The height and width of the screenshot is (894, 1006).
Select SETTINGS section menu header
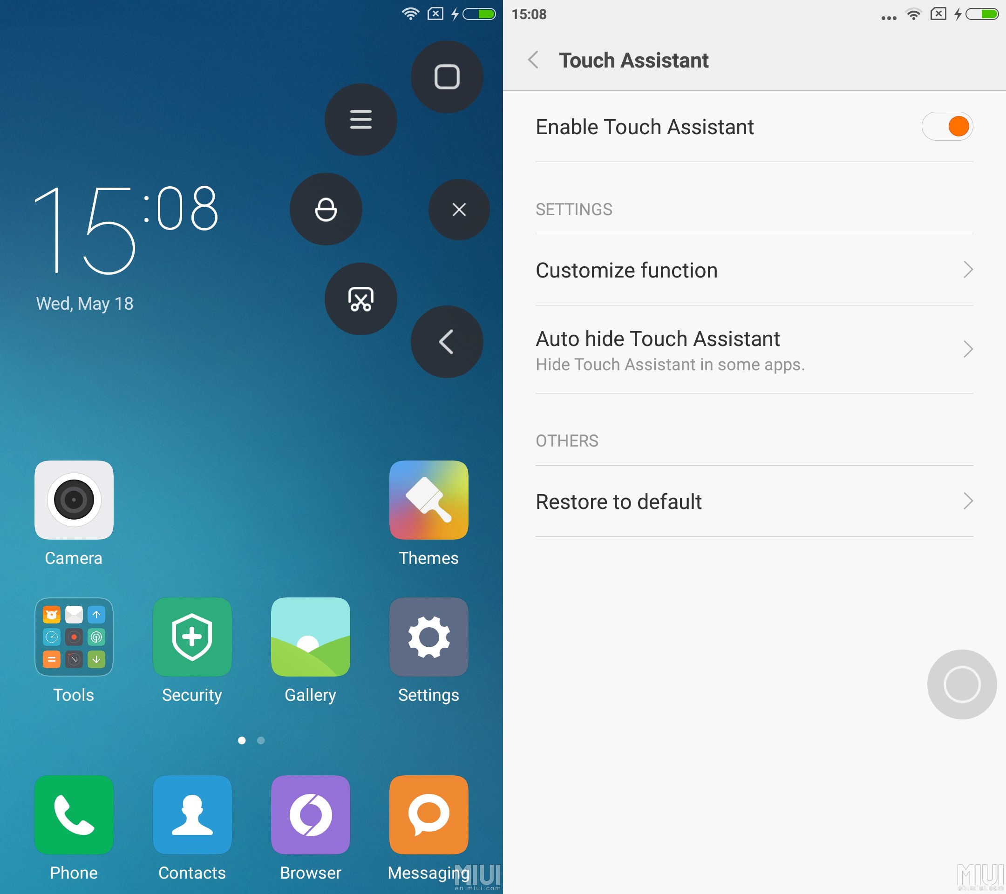tap(574, 210)
